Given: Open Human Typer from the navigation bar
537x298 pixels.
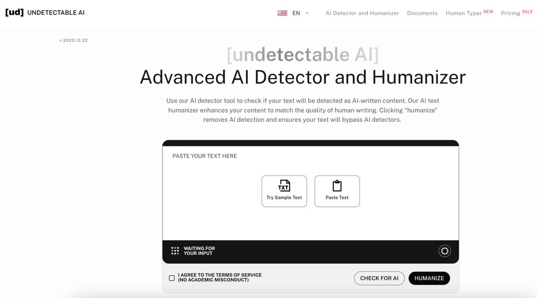Looking at the screenshot, I should [x=464, y=13].
